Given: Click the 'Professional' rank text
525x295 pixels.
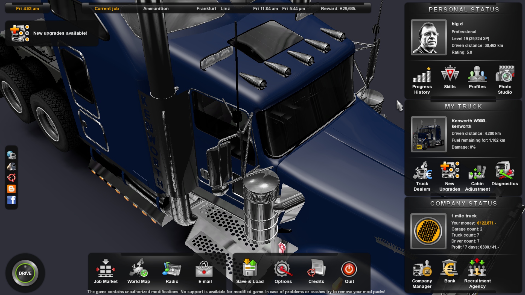Looking at the screenshot, I should tap(464, 32).
